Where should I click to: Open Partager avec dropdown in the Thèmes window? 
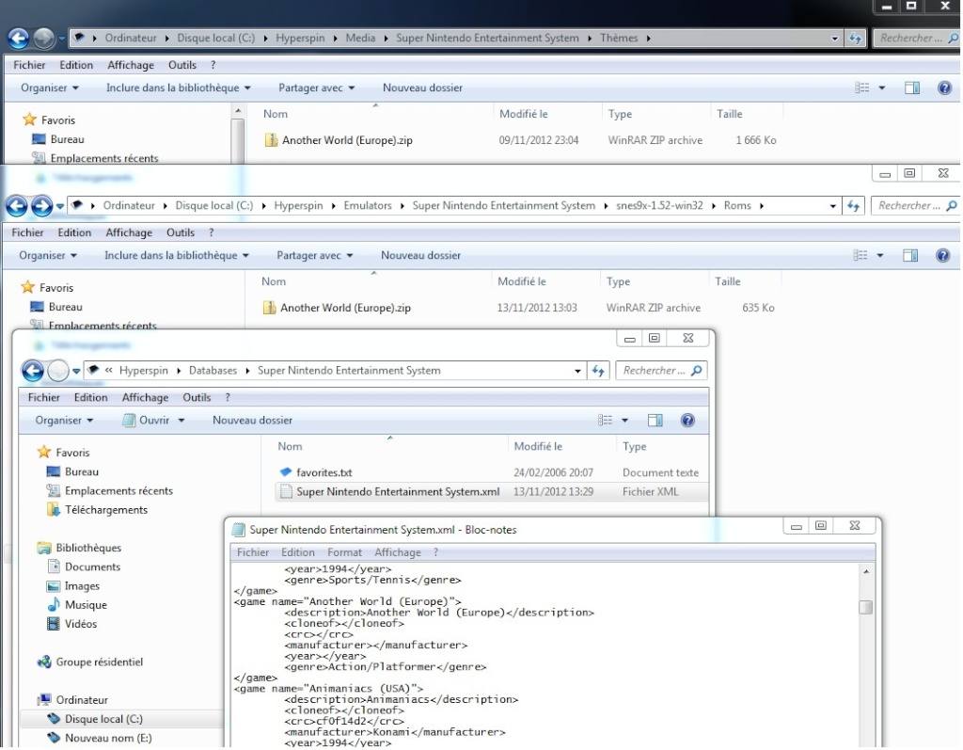(x=316, y=88)
